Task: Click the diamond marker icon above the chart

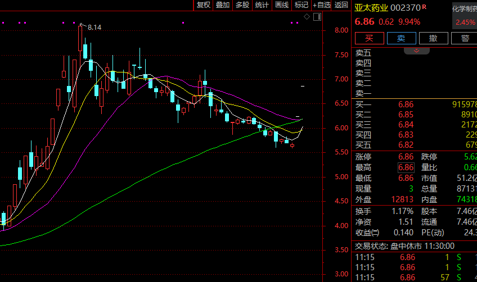Action: [307, 17]
